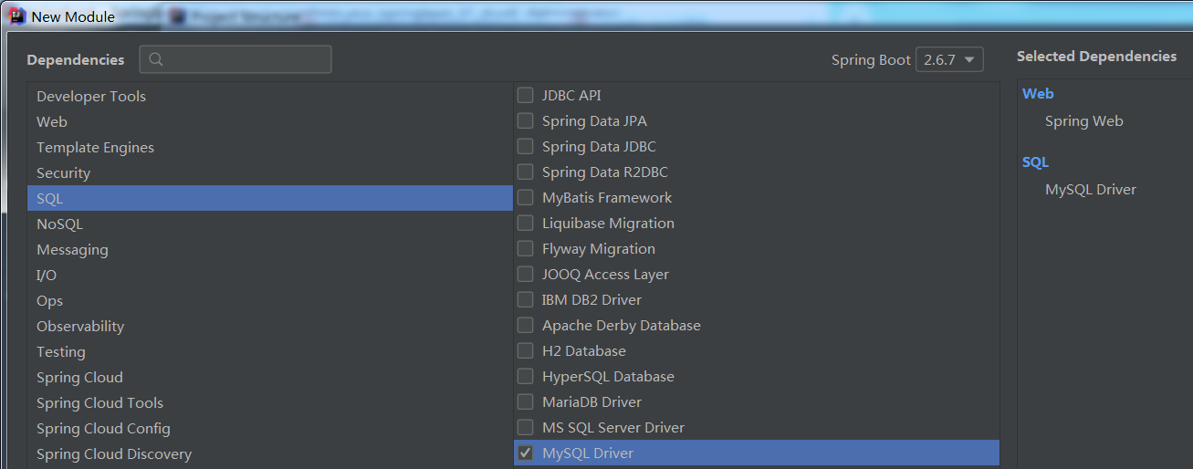Enable the JOOQ Access Layer checkbox
The width and height of the screenshot is (1193, 469).
[525, 274]
